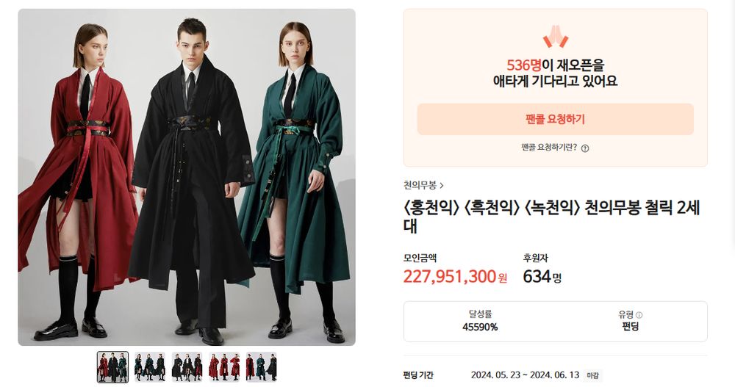View the fifth thumbnail with hats
This screenshot has height=387, width=735.
[261, 367]
